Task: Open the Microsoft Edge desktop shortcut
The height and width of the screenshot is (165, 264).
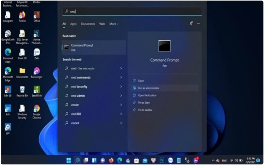Action: click(8, 75)
